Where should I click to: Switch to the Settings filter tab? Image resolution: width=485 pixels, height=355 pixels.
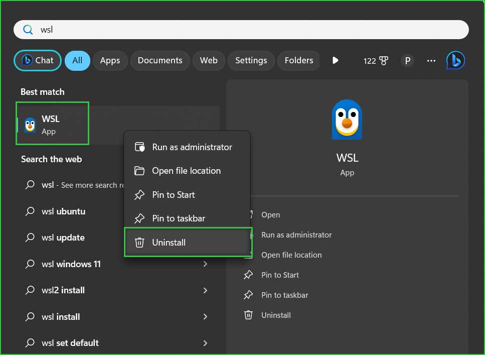tap(251, 60)
